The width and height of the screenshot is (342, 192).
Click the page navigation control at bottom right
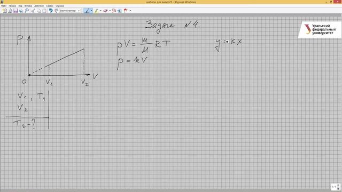(336, 187)
